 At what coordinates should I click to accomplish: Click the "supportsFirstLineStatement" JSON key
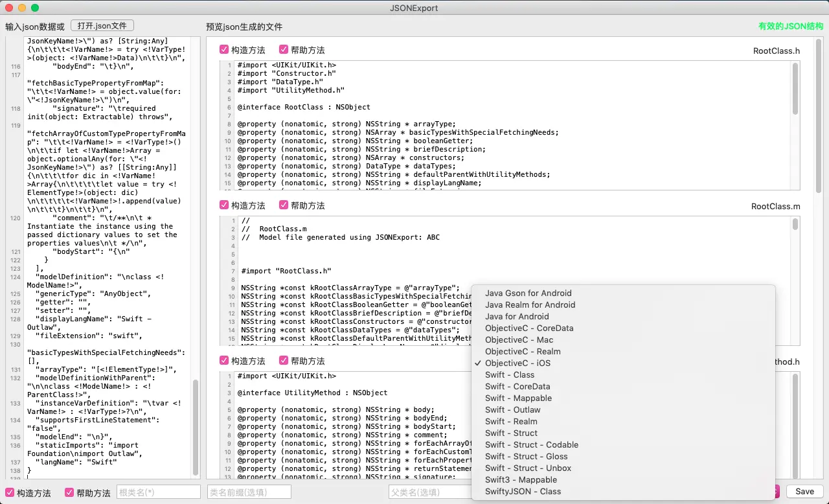[97, 420]
